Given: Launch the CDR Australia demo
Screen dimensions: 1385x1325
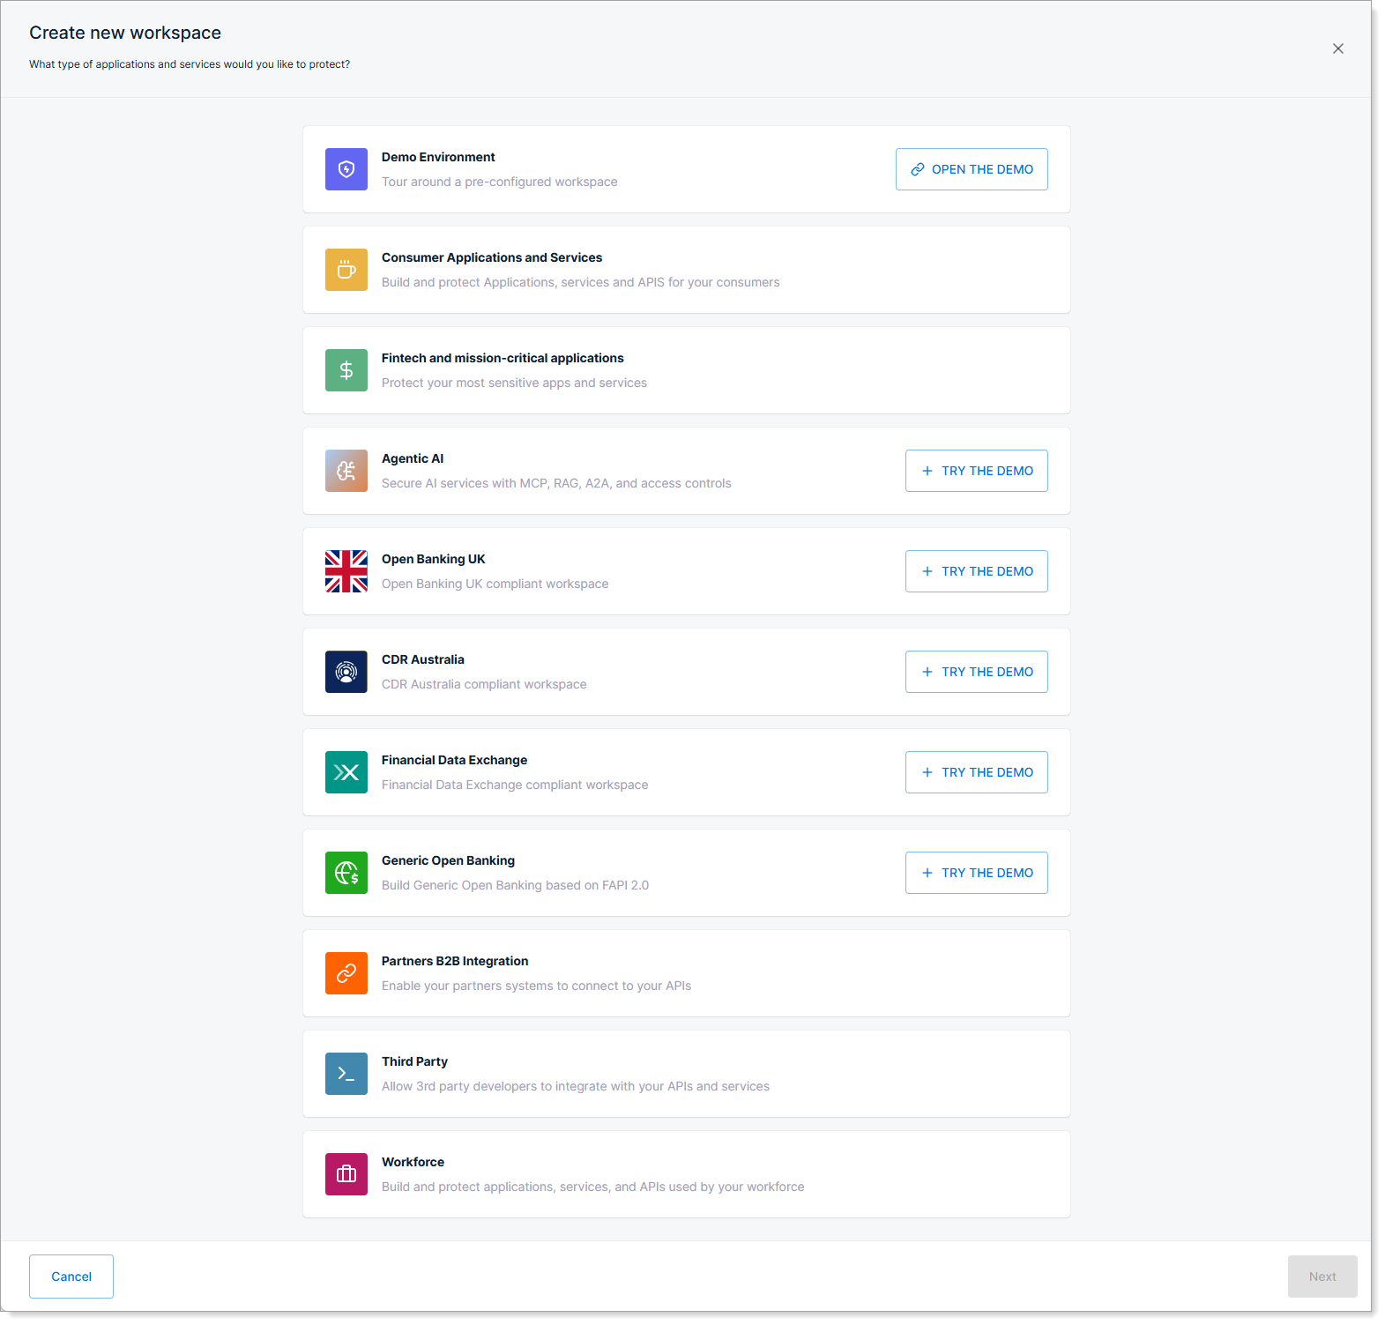Looking at the screenshot, I should point(976,672).
